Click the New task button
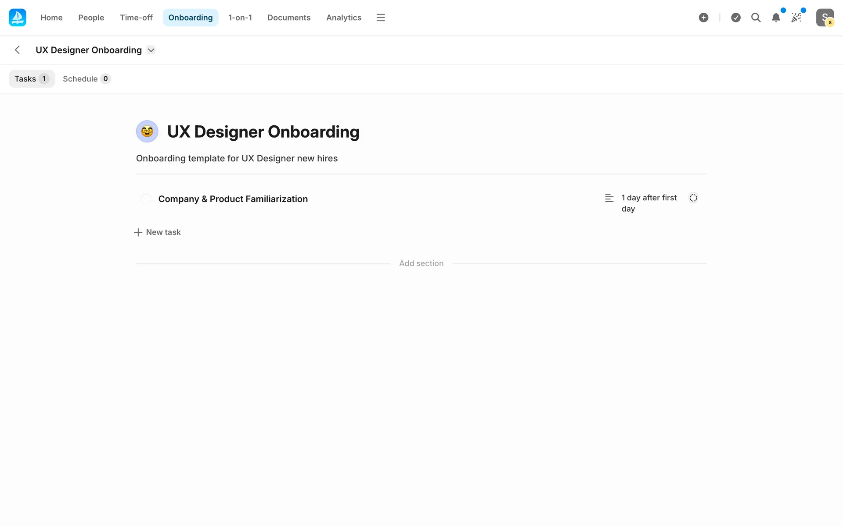Screen dimensions: 843x526 pyautogui.click(x=158, y=232)
